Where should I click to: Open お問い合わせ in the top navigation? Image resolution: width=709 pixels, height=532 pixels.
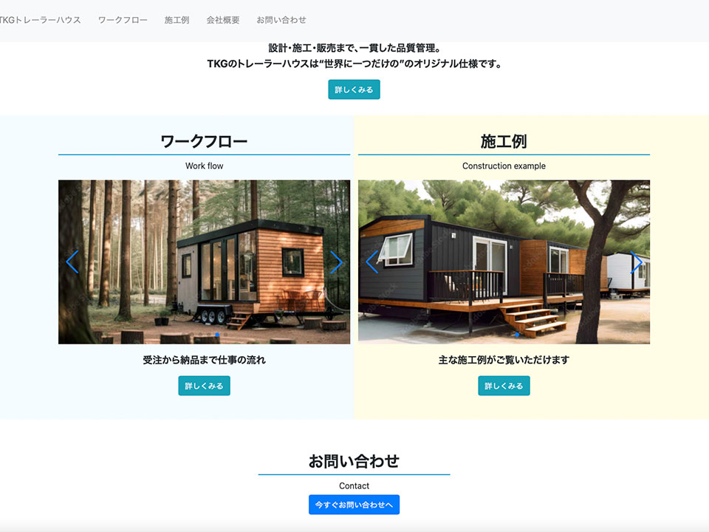281,20
